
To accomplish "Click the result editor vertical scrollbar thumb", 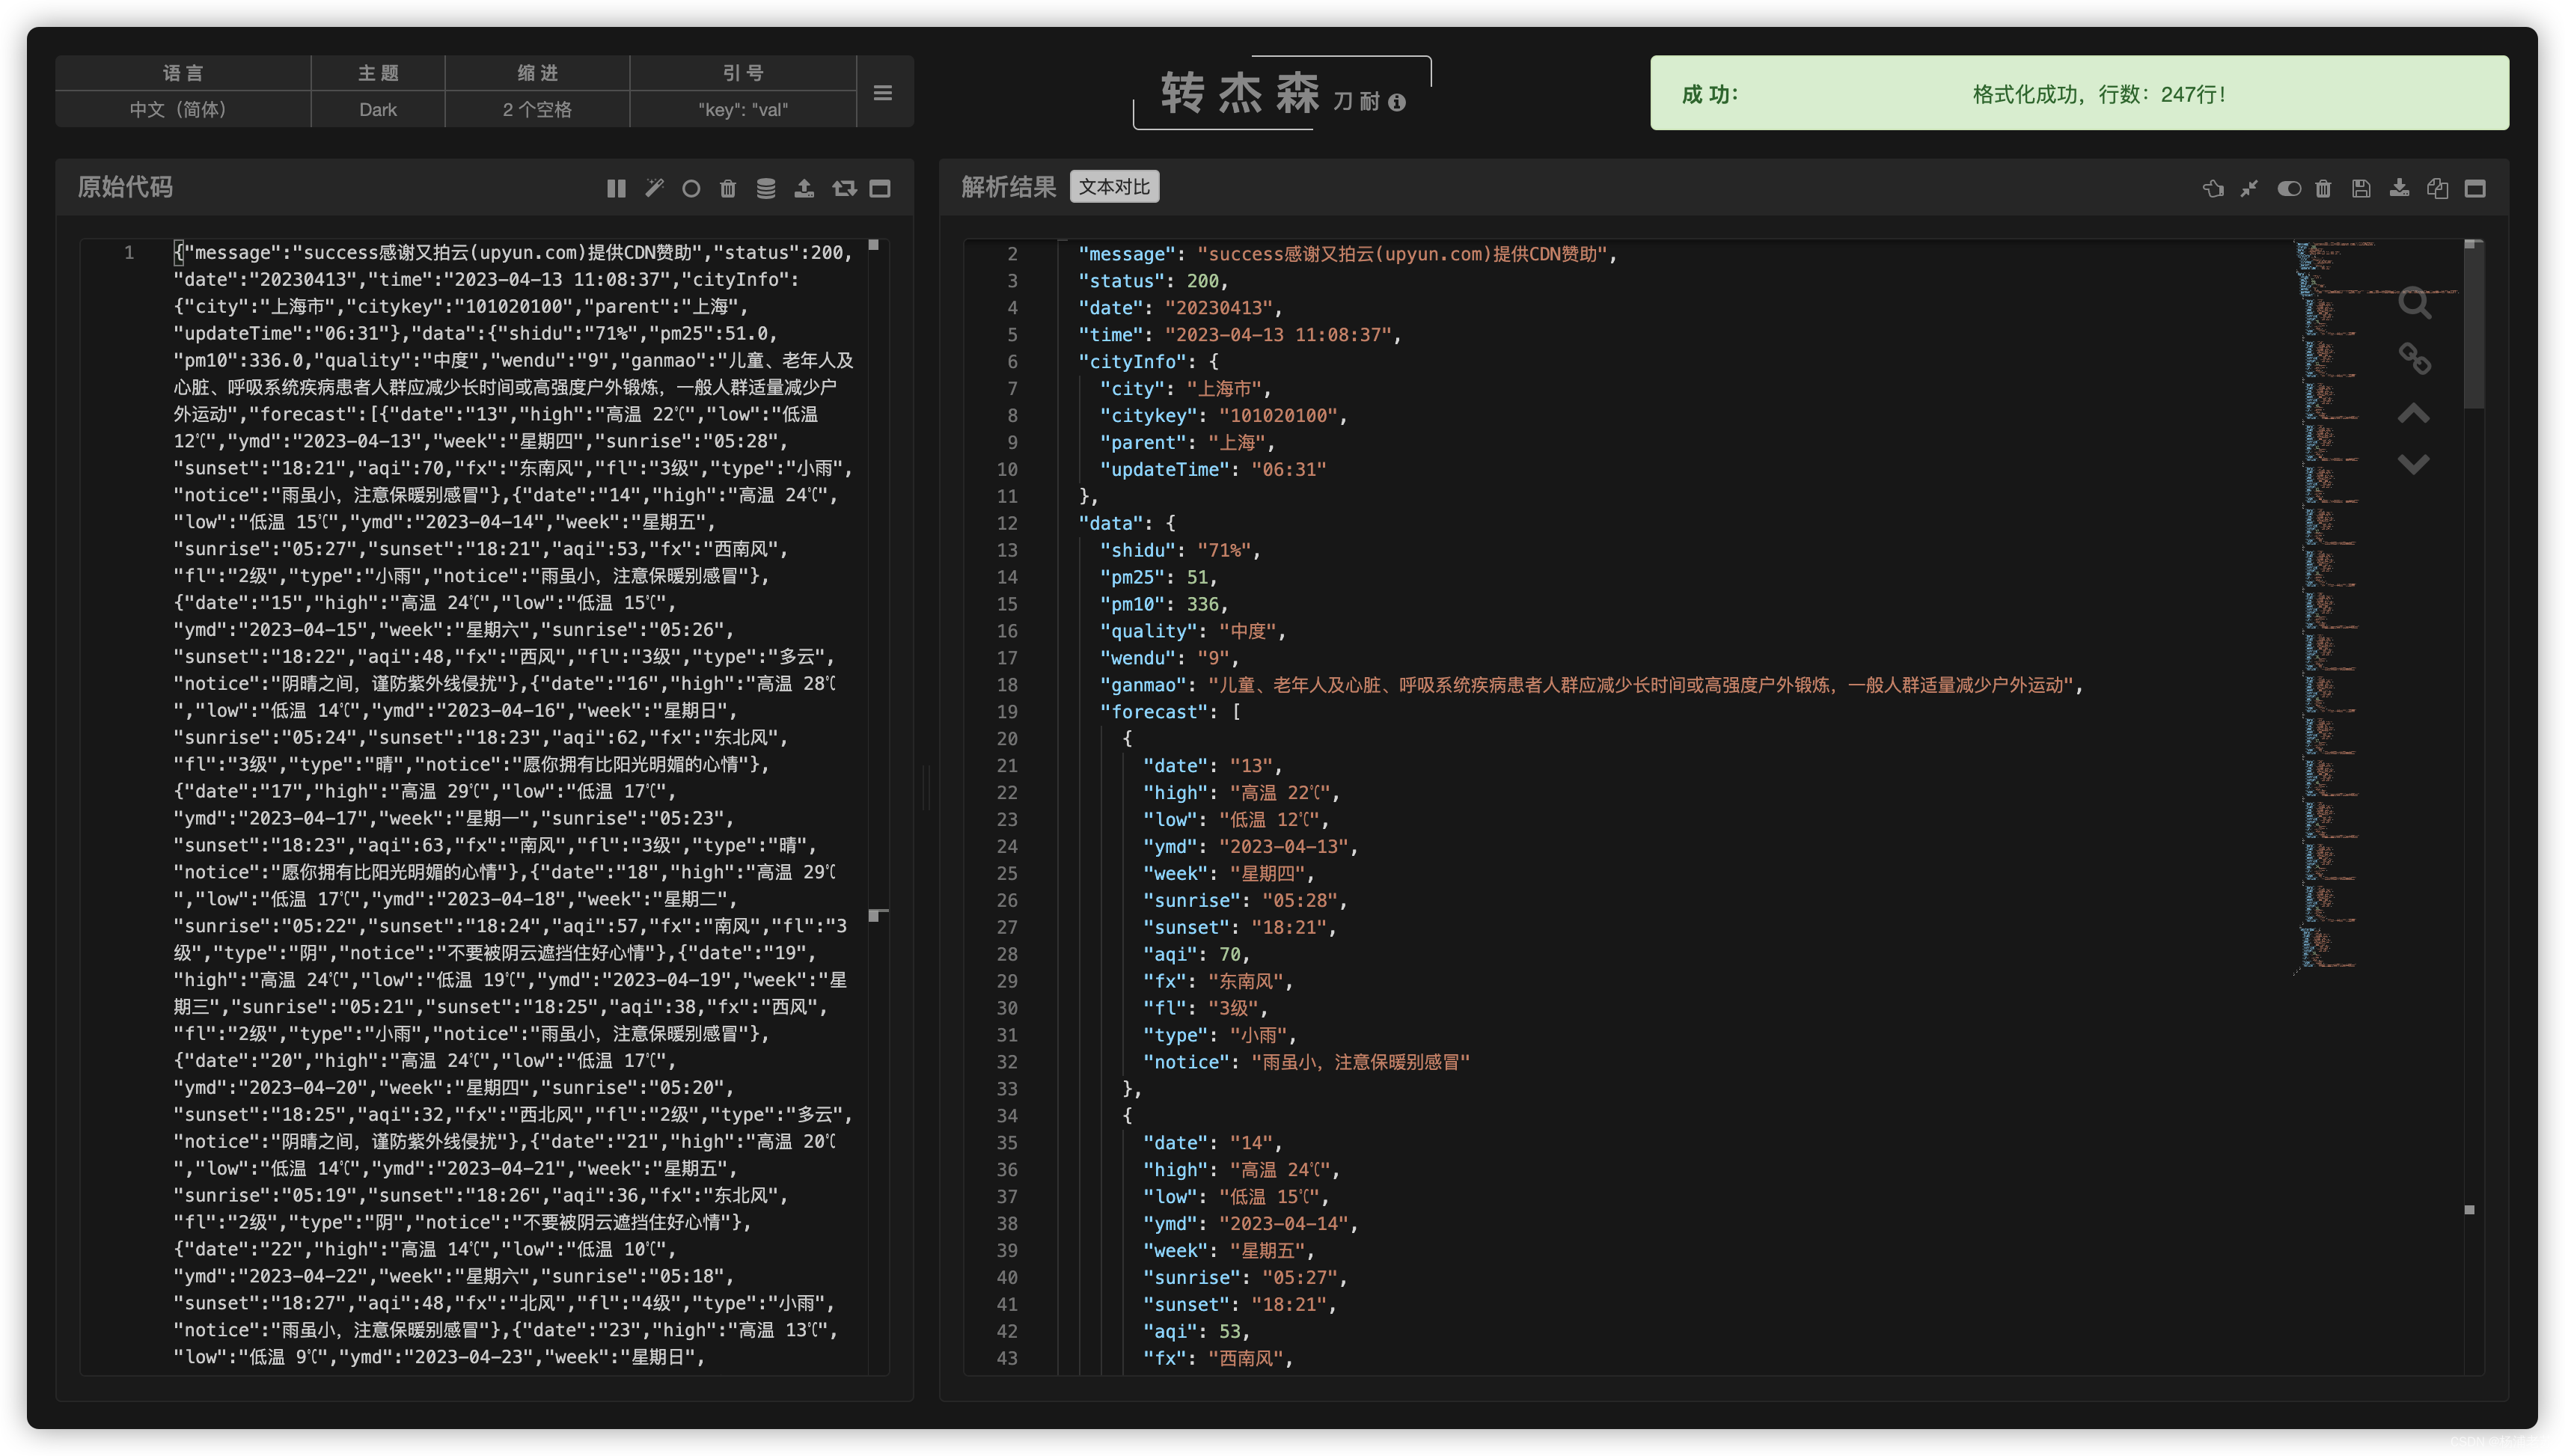I will pos(2474,325).
